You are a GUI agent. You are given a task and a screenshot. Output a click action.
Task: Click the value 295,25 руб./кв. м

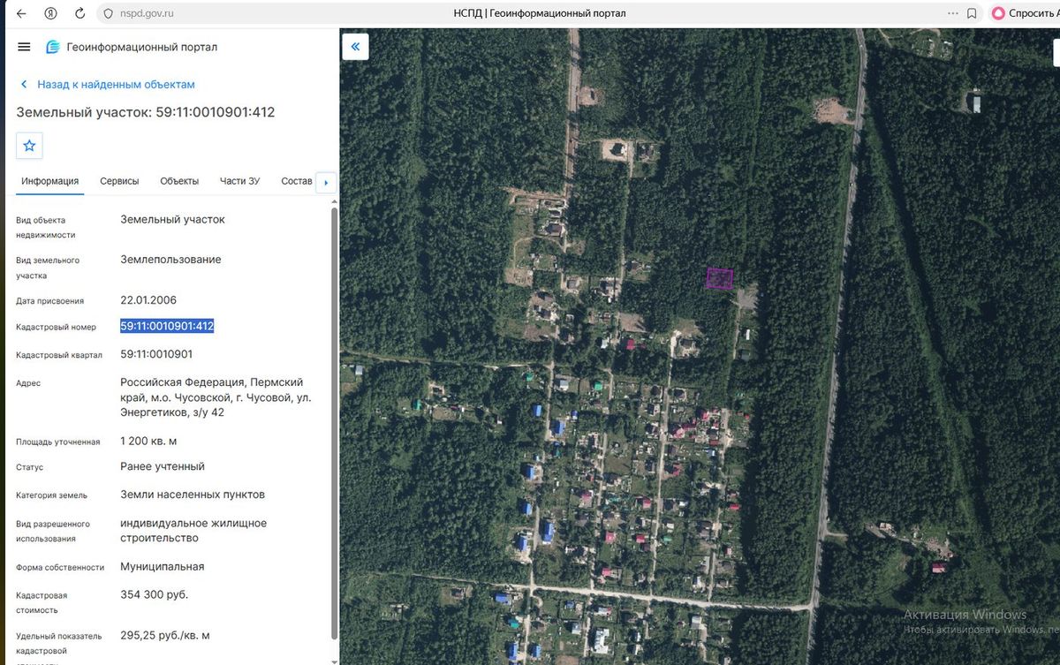165,635
